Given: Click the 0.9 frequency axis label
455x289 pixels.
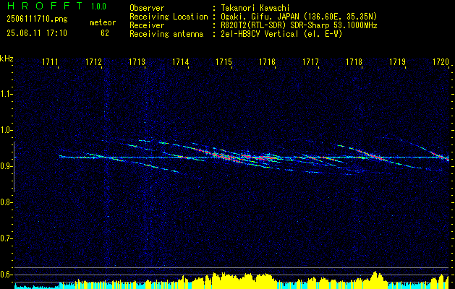Looking at the screenshot, I should point(5,166).
